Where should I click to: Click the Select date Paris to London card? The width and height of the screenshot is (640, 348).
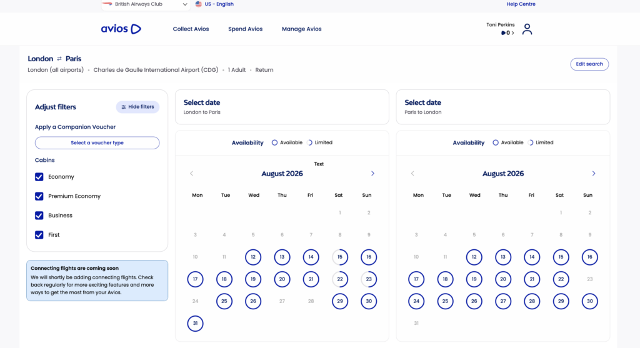(x=503, y=107)
